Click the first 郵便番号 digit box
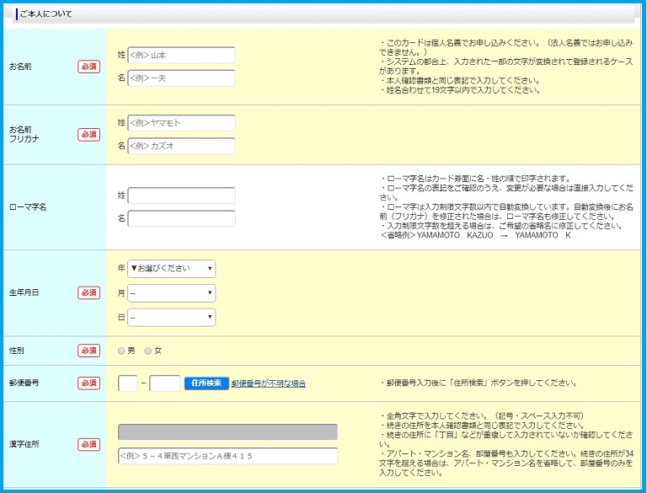 point(128,383)
